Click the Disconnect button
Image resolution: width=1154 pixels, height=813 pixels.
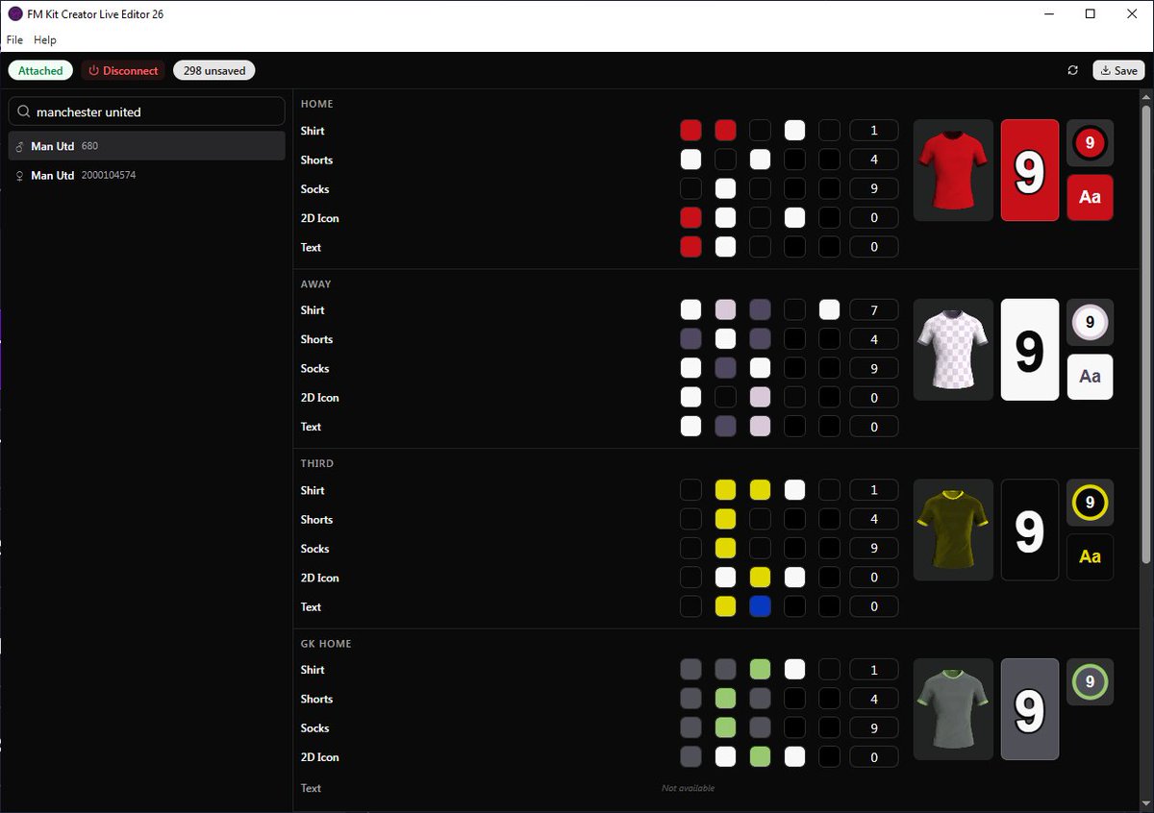pos(123,70)
